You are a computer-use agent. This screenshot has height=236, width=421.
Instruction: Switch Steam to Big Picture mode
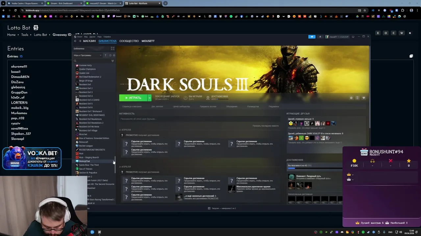(353, 37)
